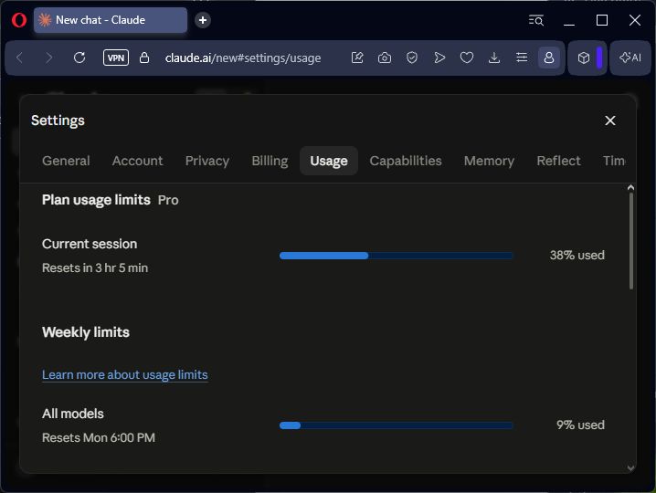Click the '38% used' text
The height and width of the screenshot is (493, 656).
click(577, 255)
